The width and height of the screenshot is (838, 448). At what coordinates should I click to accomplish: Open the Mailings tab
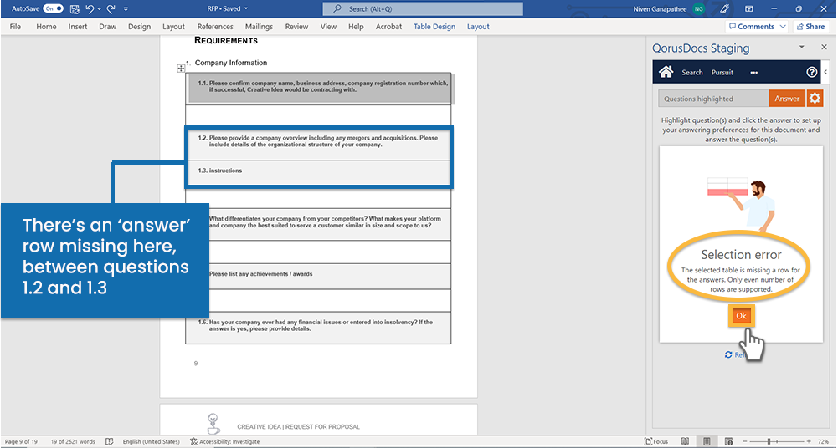coord(260,27)
